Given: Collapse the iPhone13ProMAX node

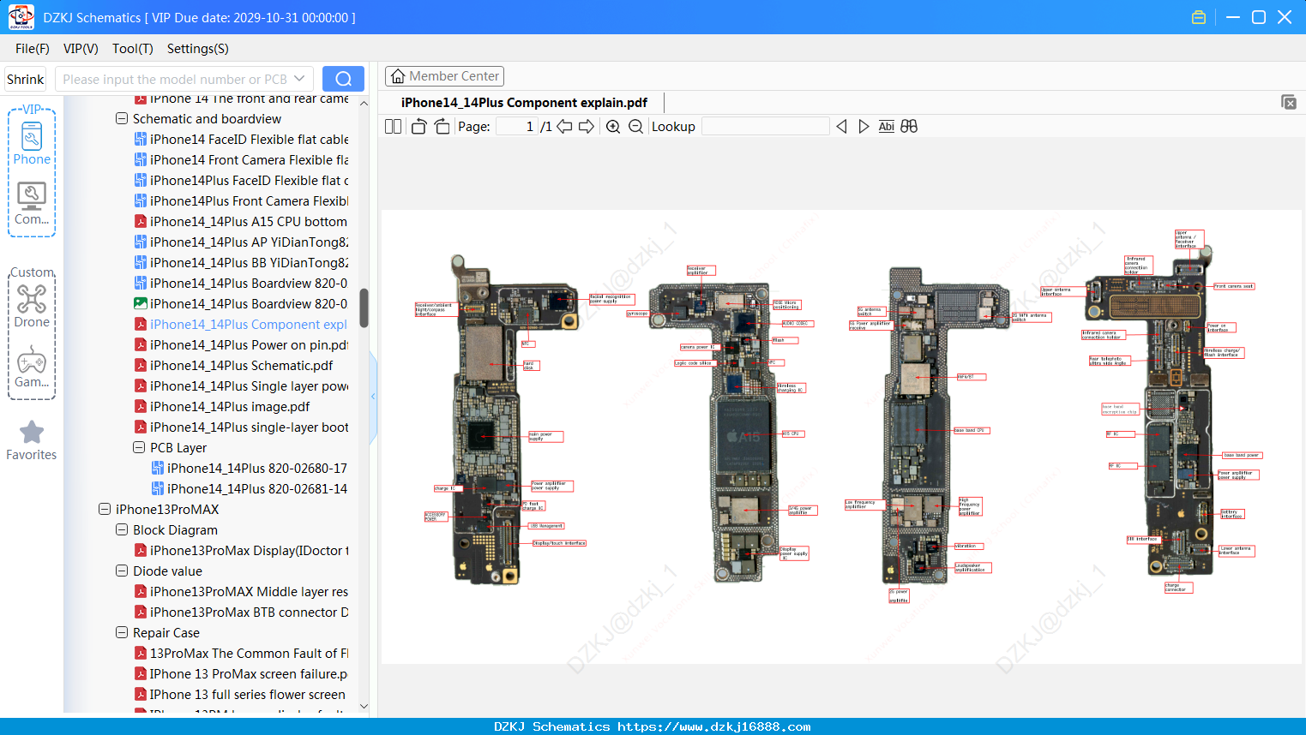Looking at the screenshot, I should (x=105, y=509).
